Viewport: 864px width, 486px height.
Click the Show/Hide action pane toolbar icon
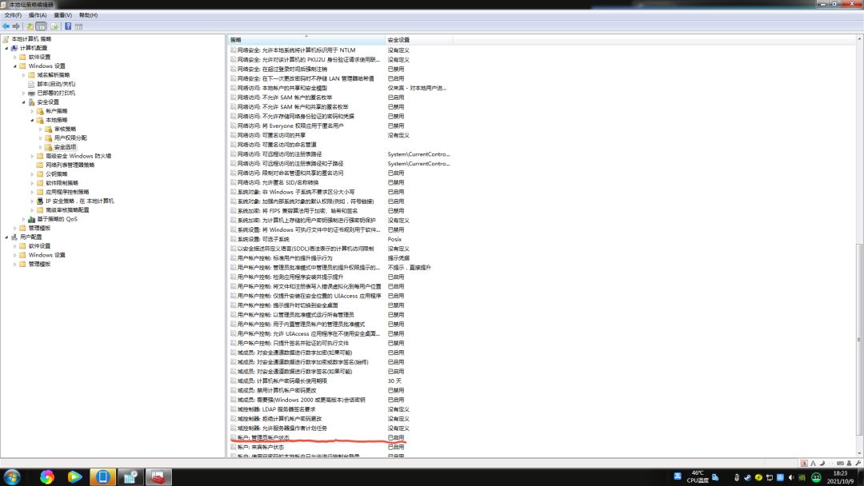78,26
